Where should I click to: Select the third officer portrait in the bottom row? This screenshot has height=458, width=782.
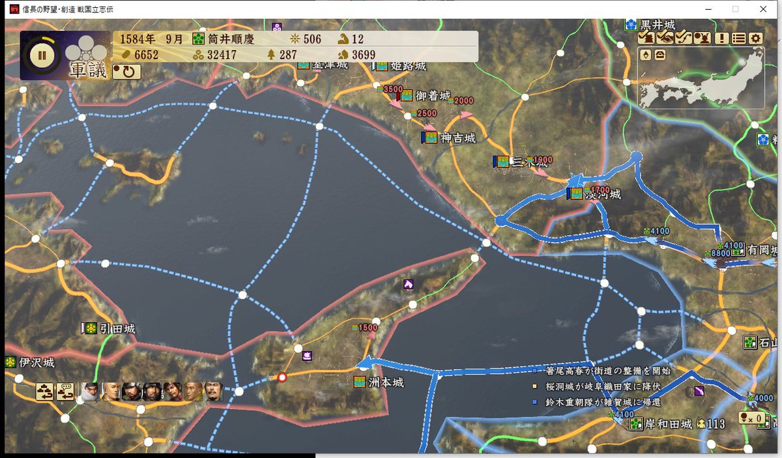point(132,391)
